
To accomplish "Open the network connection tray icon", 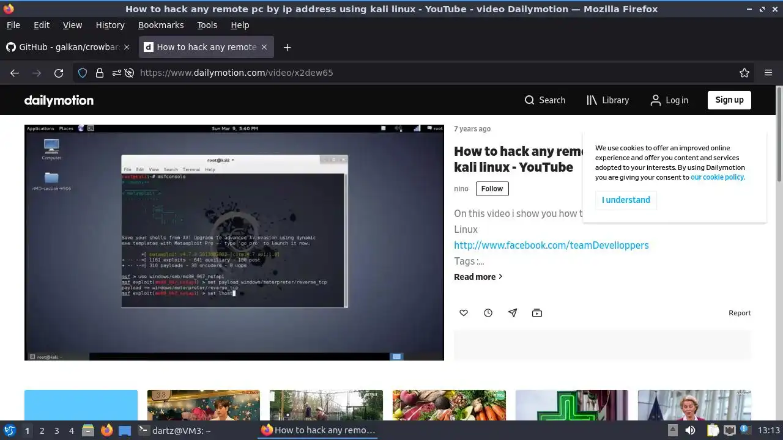I will 729,430.
